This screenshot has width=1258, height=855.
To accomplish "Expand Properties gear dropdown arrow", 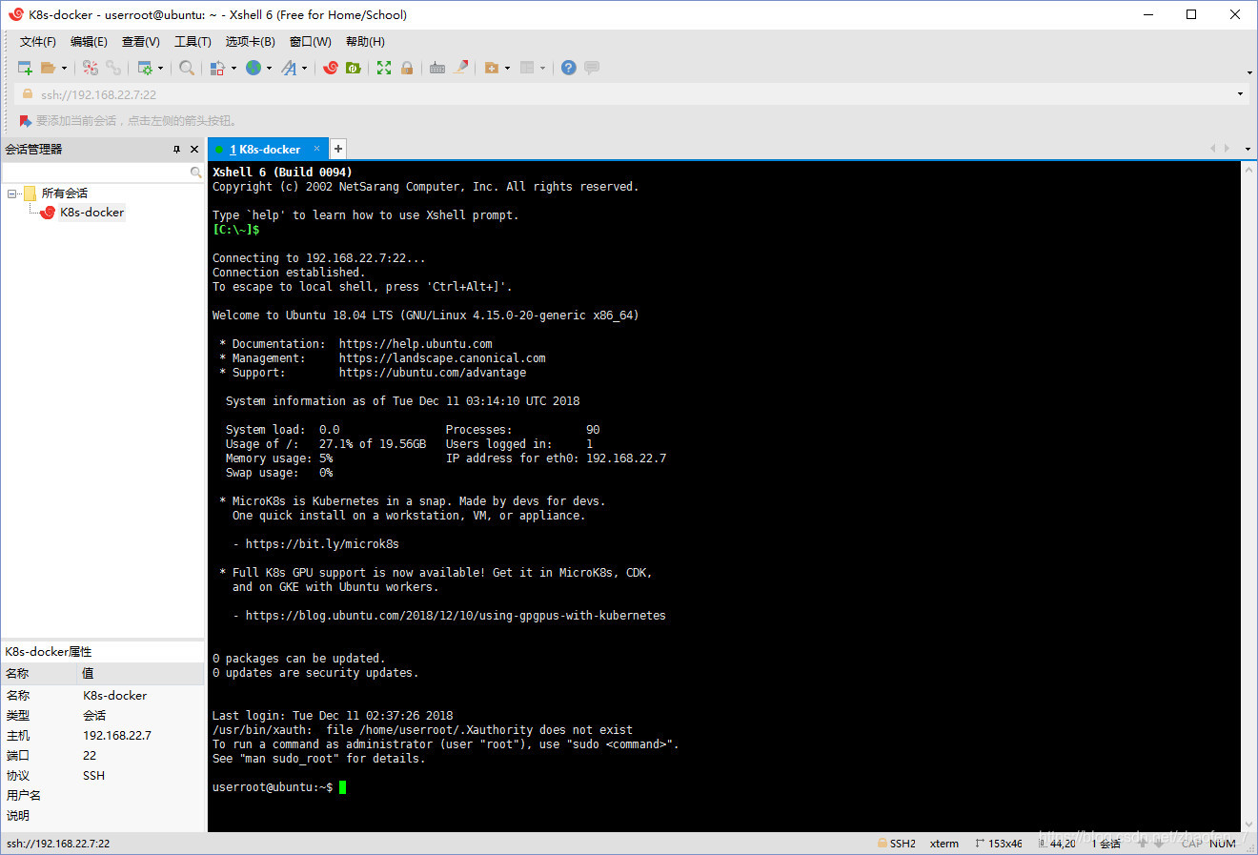I will click(160, 69).
